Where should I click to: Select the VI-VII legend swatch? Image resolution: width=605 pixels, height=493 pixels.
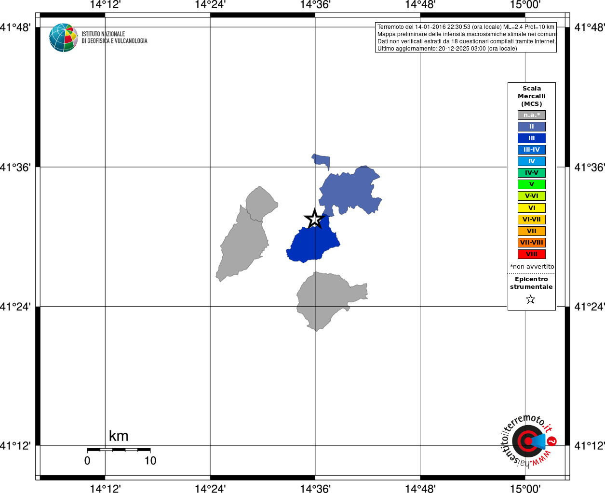click(x=532, y=220)
